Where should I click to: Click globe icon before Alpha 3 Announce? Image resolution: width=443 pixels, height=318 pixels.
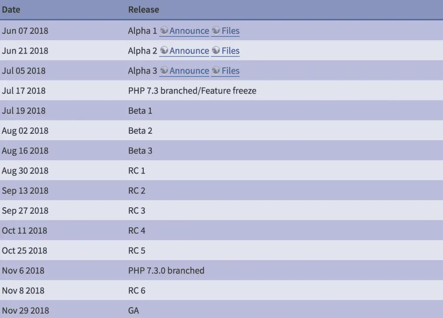tap(164, 70)
